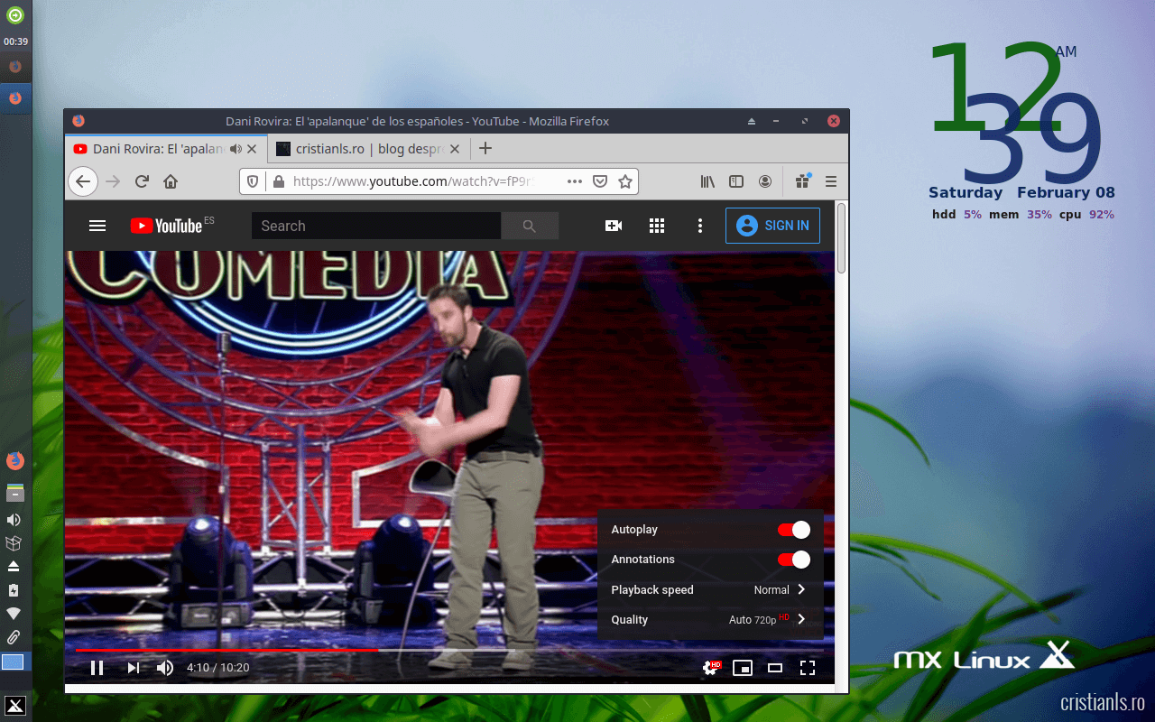Open the YouTube apps grid icon

pos(657,226)
